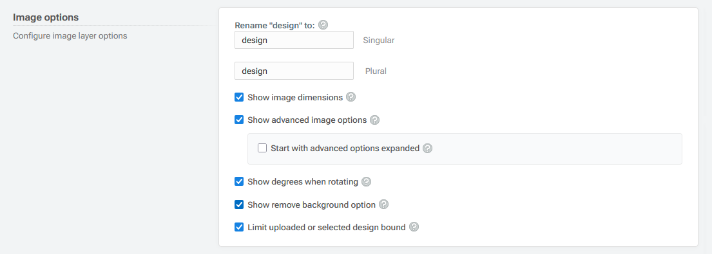Uncheck Limit uploaded or selected design bound
712x254 pixels.
239,227
